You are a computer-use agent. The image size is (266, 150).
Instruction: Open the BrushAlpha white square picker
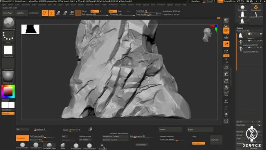click(x=8, y=51)
